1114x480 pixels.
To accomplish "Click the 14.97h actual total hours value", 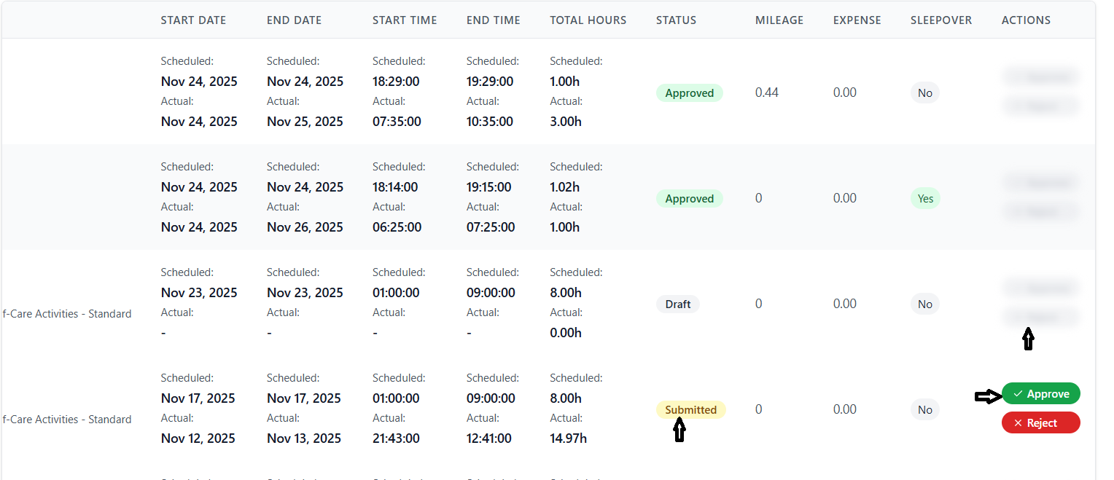I will point(568,438).
